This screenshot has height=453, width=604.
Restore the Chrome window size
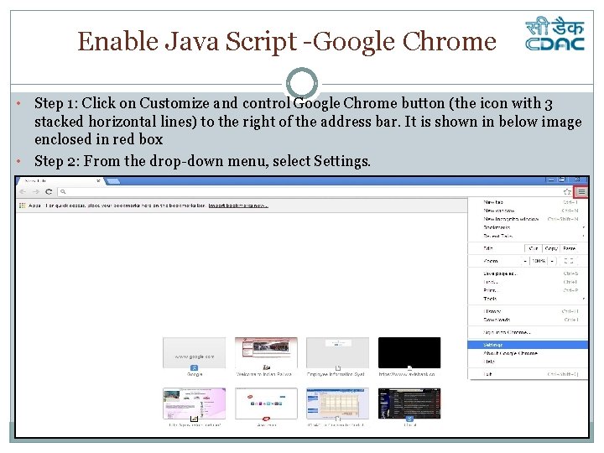[562, 180]
